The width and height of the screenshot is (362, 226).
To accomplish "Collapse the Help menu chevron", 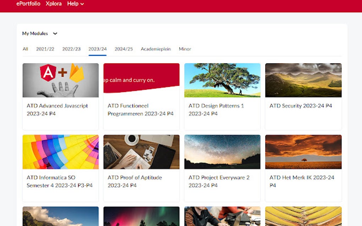I will [83, 4].
